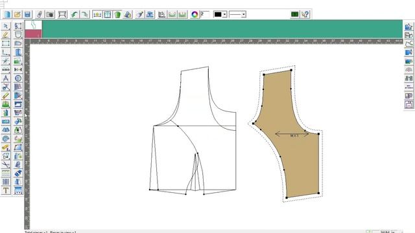
Task: Click the MX1 grain line label
Action: coord(294,136)
